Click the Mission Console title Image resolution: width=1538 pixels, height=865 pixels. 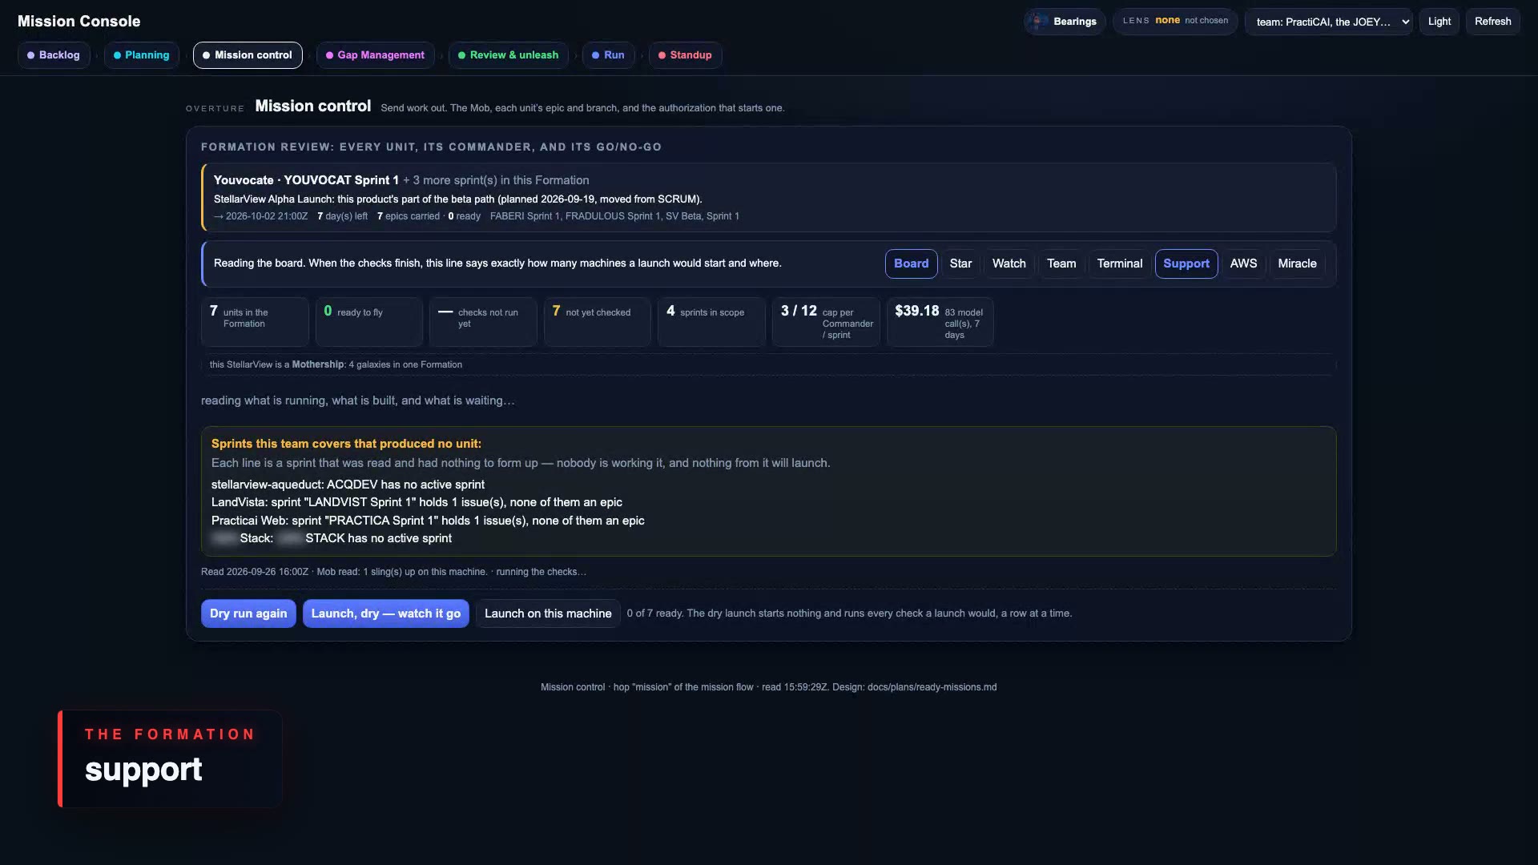79,22
